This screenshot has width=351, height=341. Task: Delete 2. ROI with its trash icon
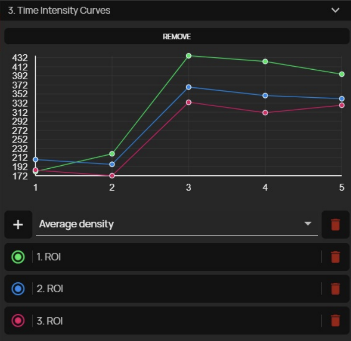[335, 289]
